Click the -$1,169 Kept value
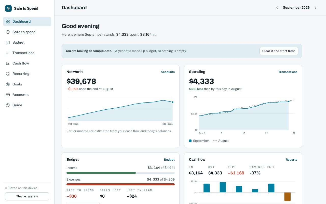 pos(236,173)
